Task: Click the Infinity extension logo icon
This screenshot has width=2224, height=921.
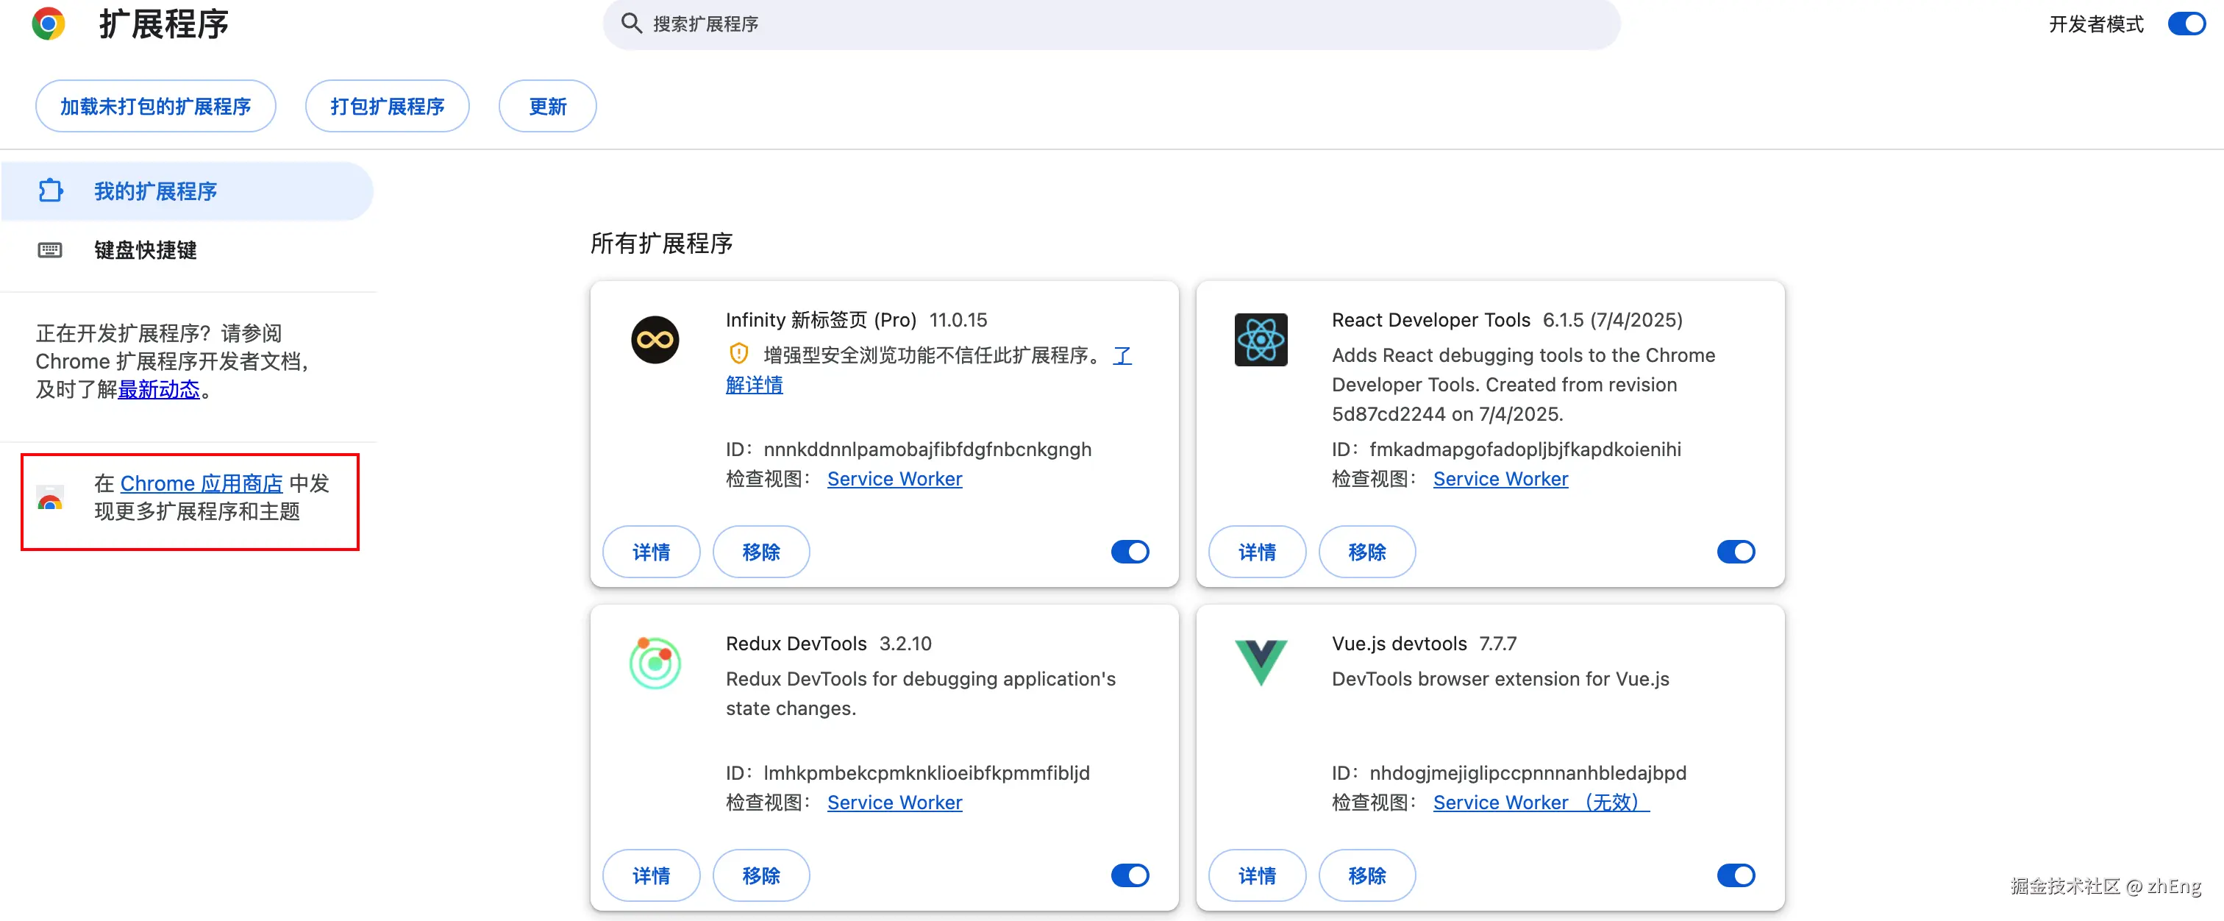Action: click(655, 340)
